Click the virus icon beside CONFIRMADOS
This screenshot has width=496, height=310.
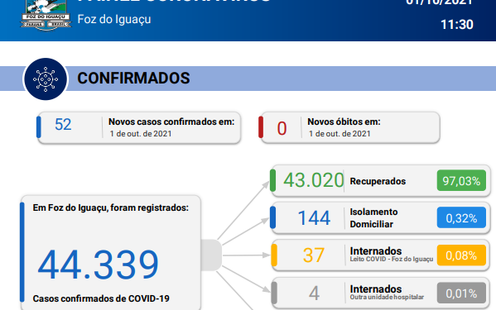[x=46, y=79]
